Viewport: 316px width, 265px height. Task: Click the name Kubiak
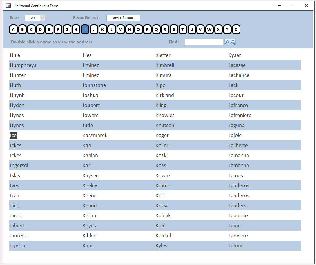click(163, 215)
